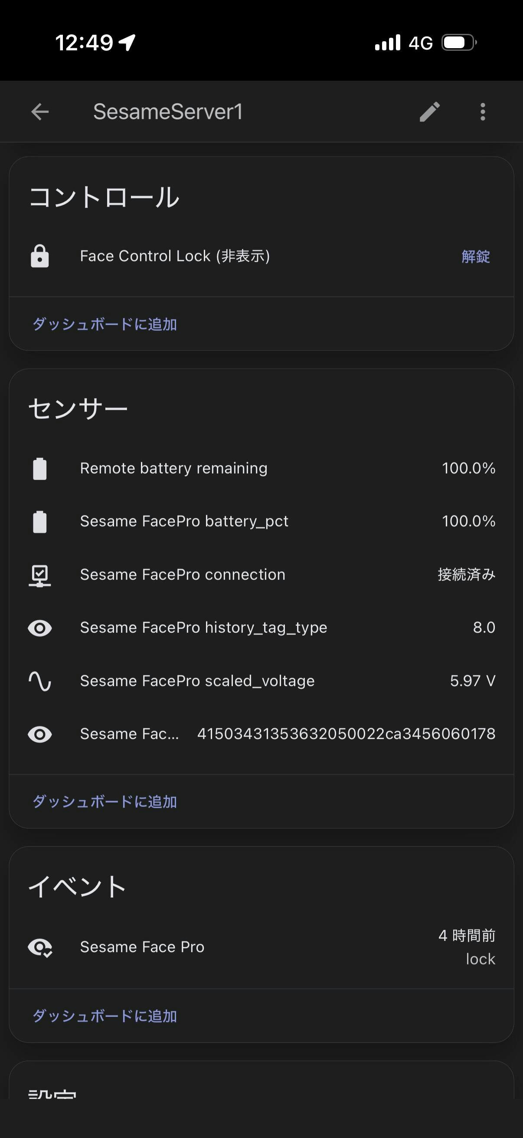Open Sesame FacePro connection sensor details
Image resolution: width=523 pixels, height=1138 pixels.
pyautogui.click(x=182, y=575)
